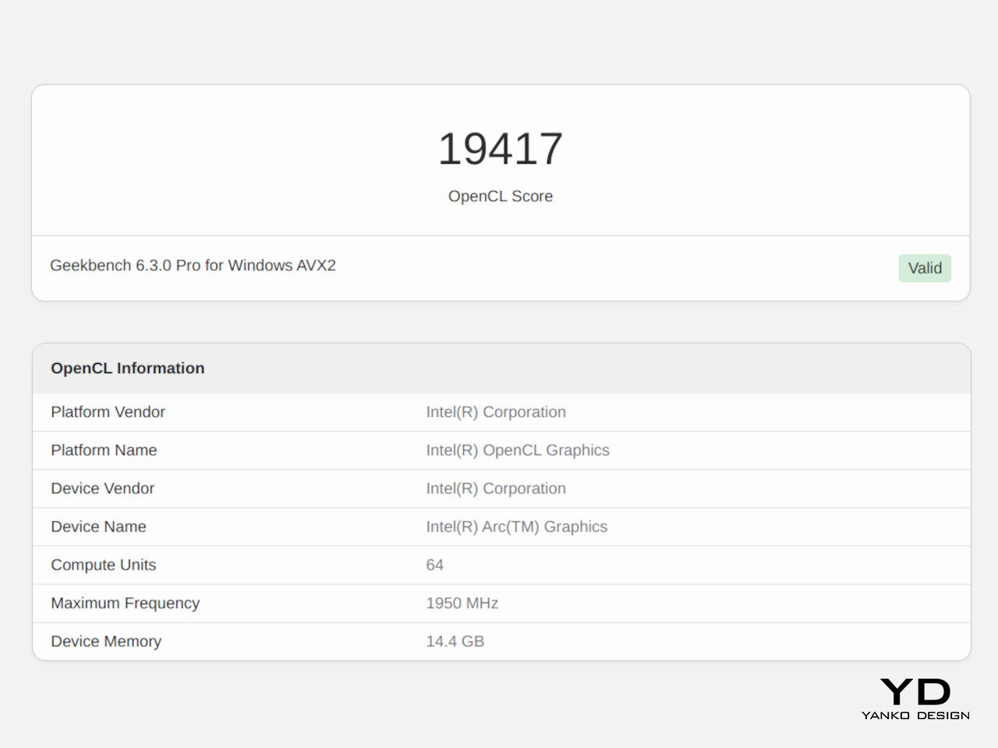Viewport: 998px width, 748px height.
Task: Click the green Valid badge
Action: [x=925, y=268]
